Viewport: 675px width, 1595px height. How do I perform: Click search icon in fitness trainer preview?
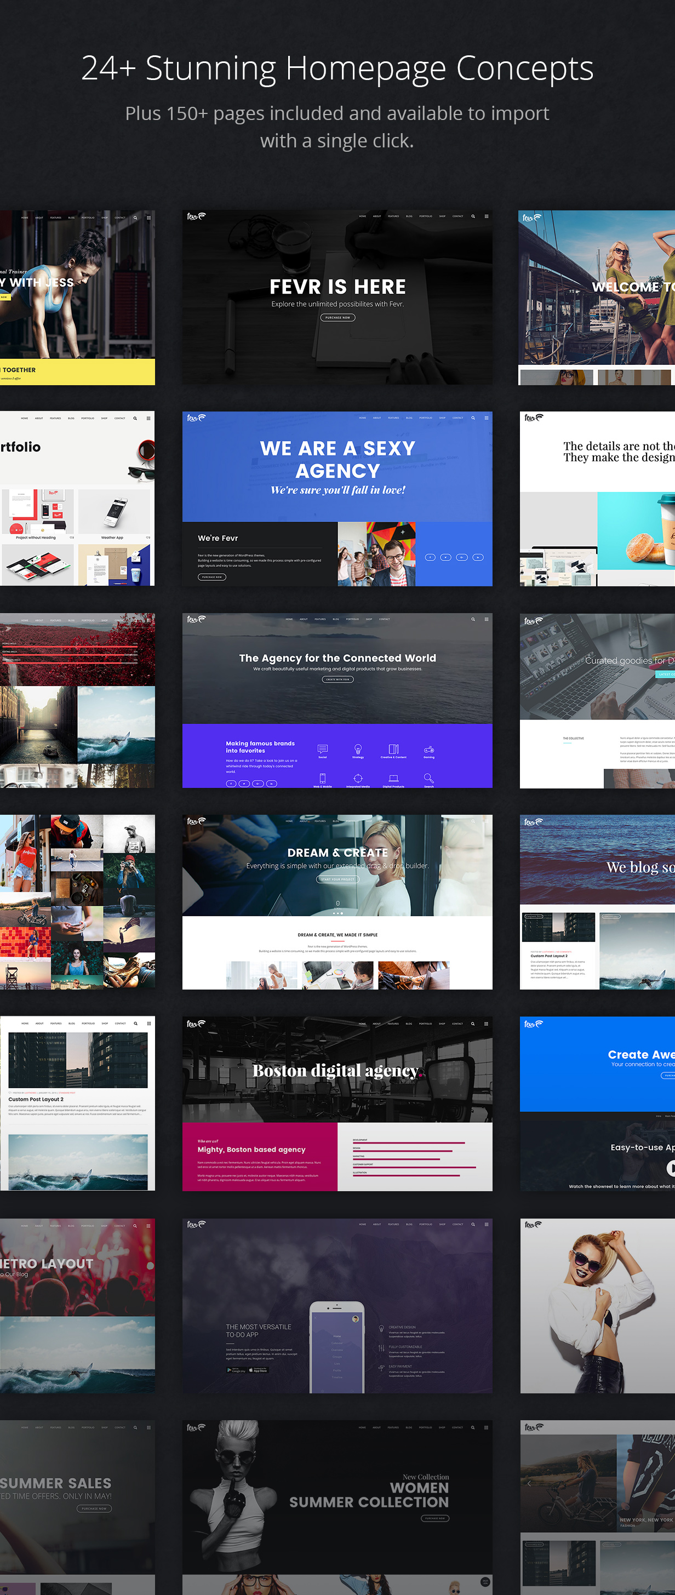135,218
